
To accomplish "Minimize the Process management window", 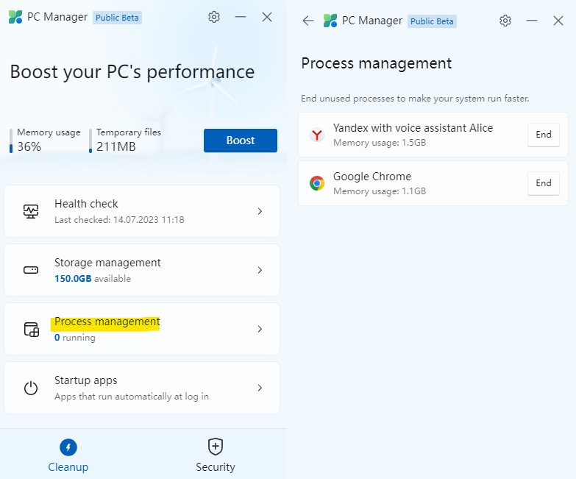I will [532, 21].
